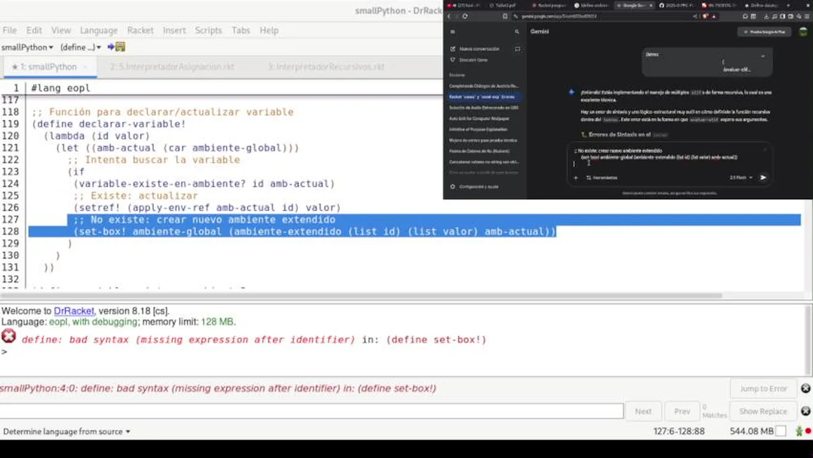
Task: Click the Next search button
Action: [643, 411]
